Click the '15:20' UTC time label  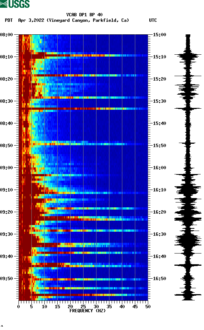pyautogui.click(x=159, y=79)
